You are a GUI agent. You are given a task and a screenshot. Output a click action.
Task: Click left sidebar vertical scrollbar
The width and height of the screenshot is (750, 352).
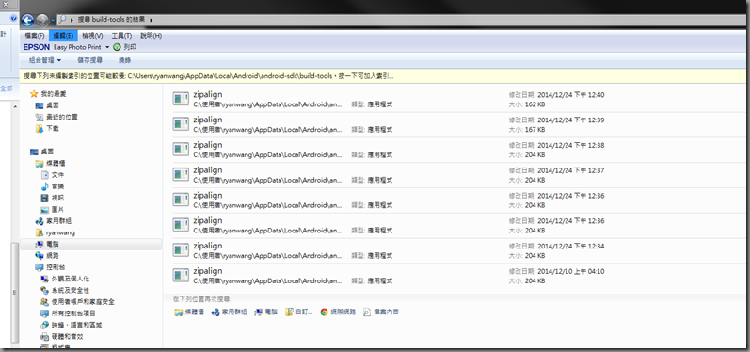click(x=15, y=293)
